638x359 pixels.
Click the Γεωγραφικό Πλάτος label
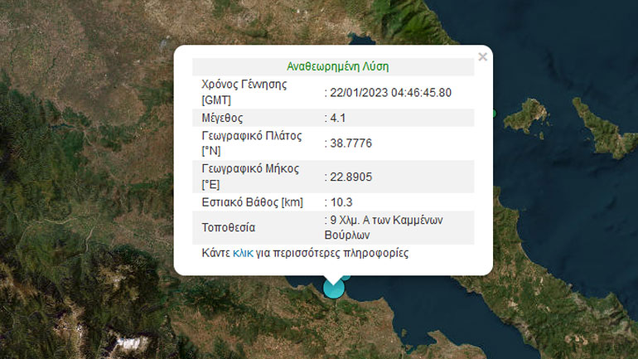pyautogui.click(x=251, y=143)
